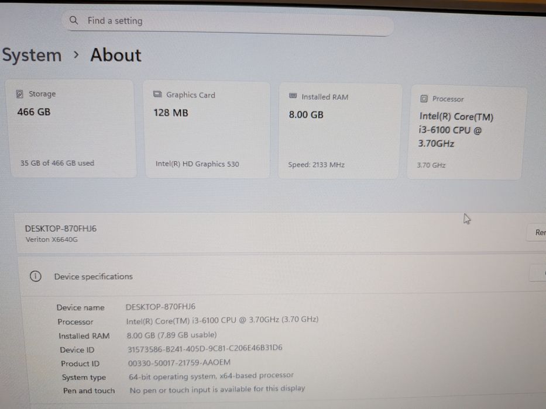The image size is (546, 409).
Task: Click the Rename this PC button
Action: 536,233
